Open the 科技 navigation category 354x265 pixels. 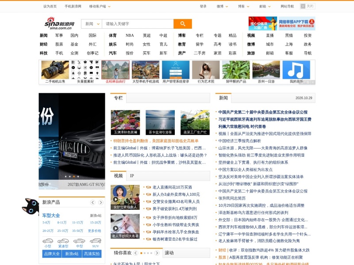point(43,53)
